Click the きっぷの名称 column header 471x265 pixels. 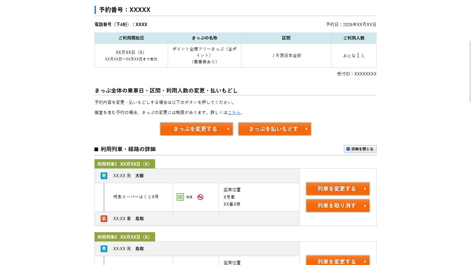click(x=205, y=38)
